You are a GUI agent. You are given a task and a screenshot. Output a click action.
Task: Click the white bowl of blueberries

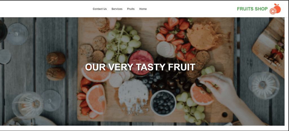(x=163, y=103)
